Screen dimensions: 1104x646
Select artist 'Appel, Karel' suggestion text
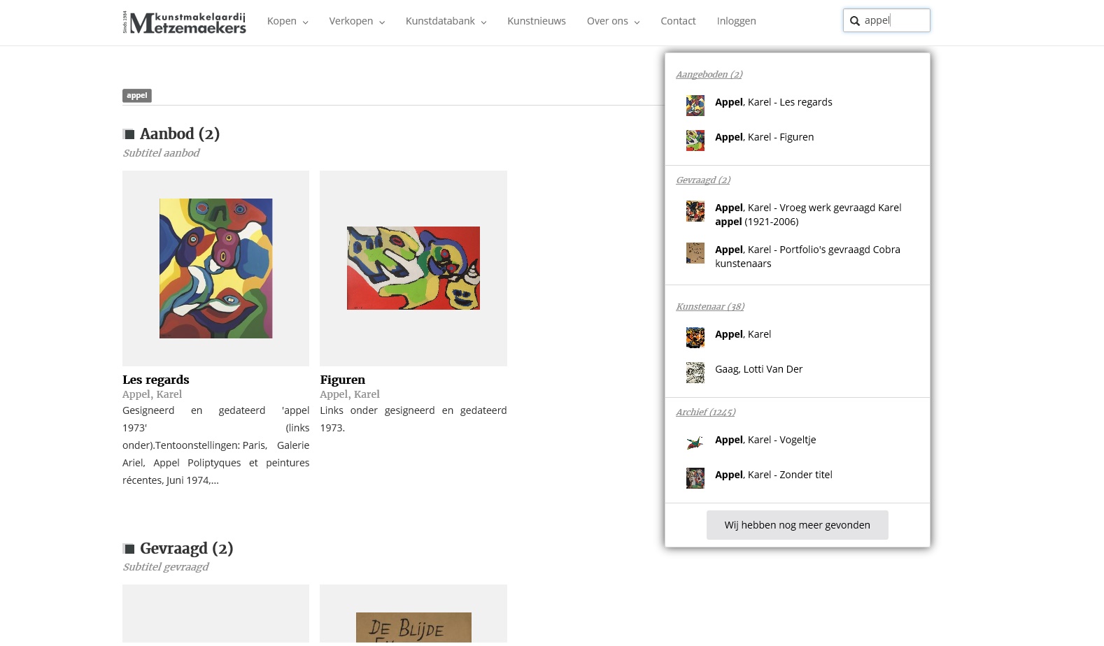(743, 334)
